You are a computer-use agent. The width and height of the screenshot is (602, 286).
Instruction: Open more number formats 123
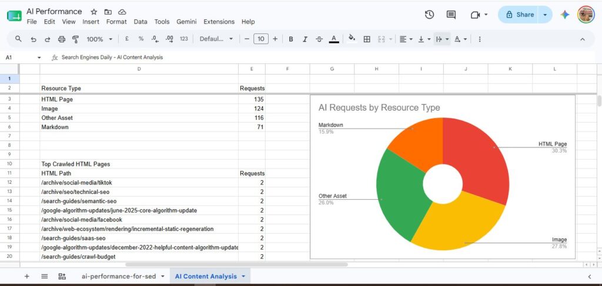(184, 39)
